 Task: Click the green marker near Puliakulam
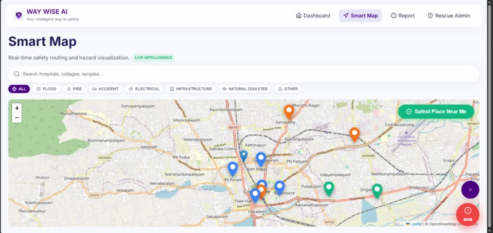point(329,188)
